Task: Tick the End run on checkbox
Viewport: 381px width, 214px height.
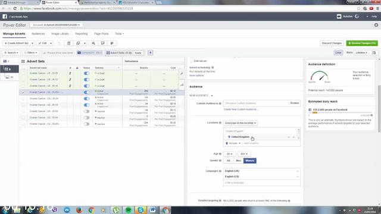Action: point(191,61)
